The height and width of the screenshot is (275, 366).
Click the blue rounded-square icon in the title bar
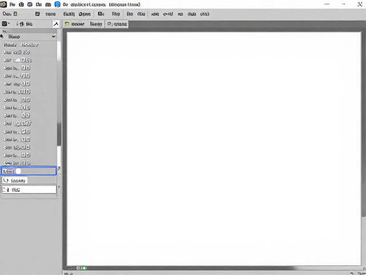[x=57, y=5]
